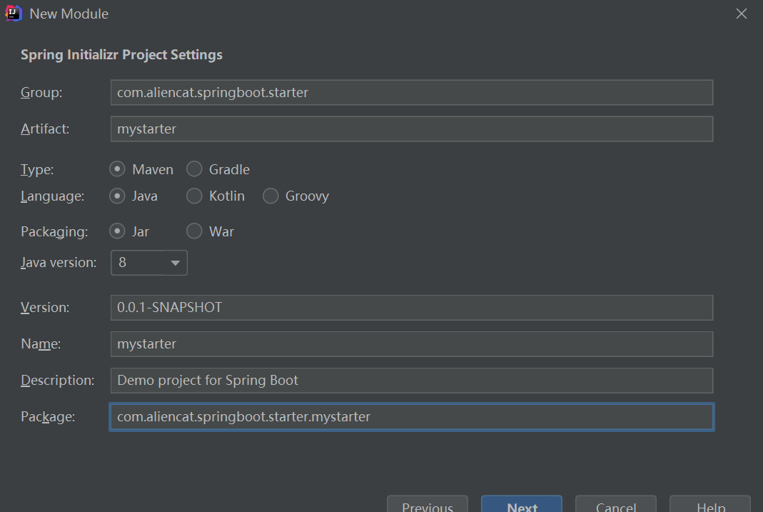The height and width of the screenshot is (512, 763).
Task: Click the Language: label
Action: (x=52, y=196)
